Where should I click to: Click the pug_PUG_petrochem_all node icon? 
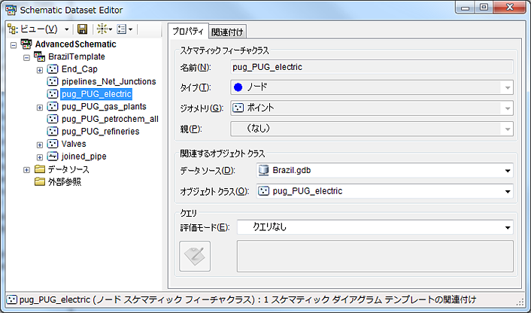[53, 119]
